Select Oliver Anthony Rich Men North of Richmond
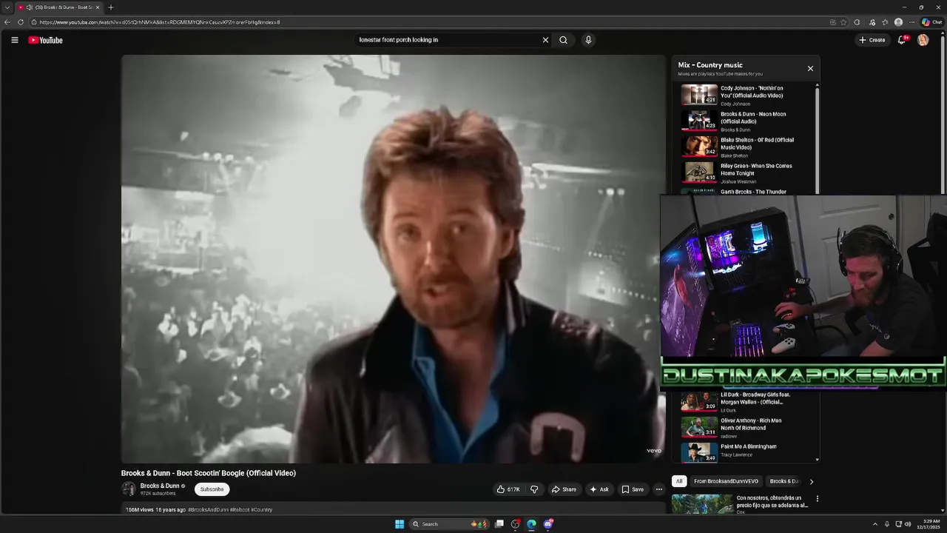Screen dimensions: 947x533 click(747, 428)
